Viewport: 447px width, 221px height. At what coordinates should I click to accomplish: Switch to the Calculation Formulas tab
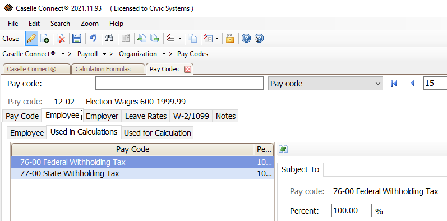(108, 70)
